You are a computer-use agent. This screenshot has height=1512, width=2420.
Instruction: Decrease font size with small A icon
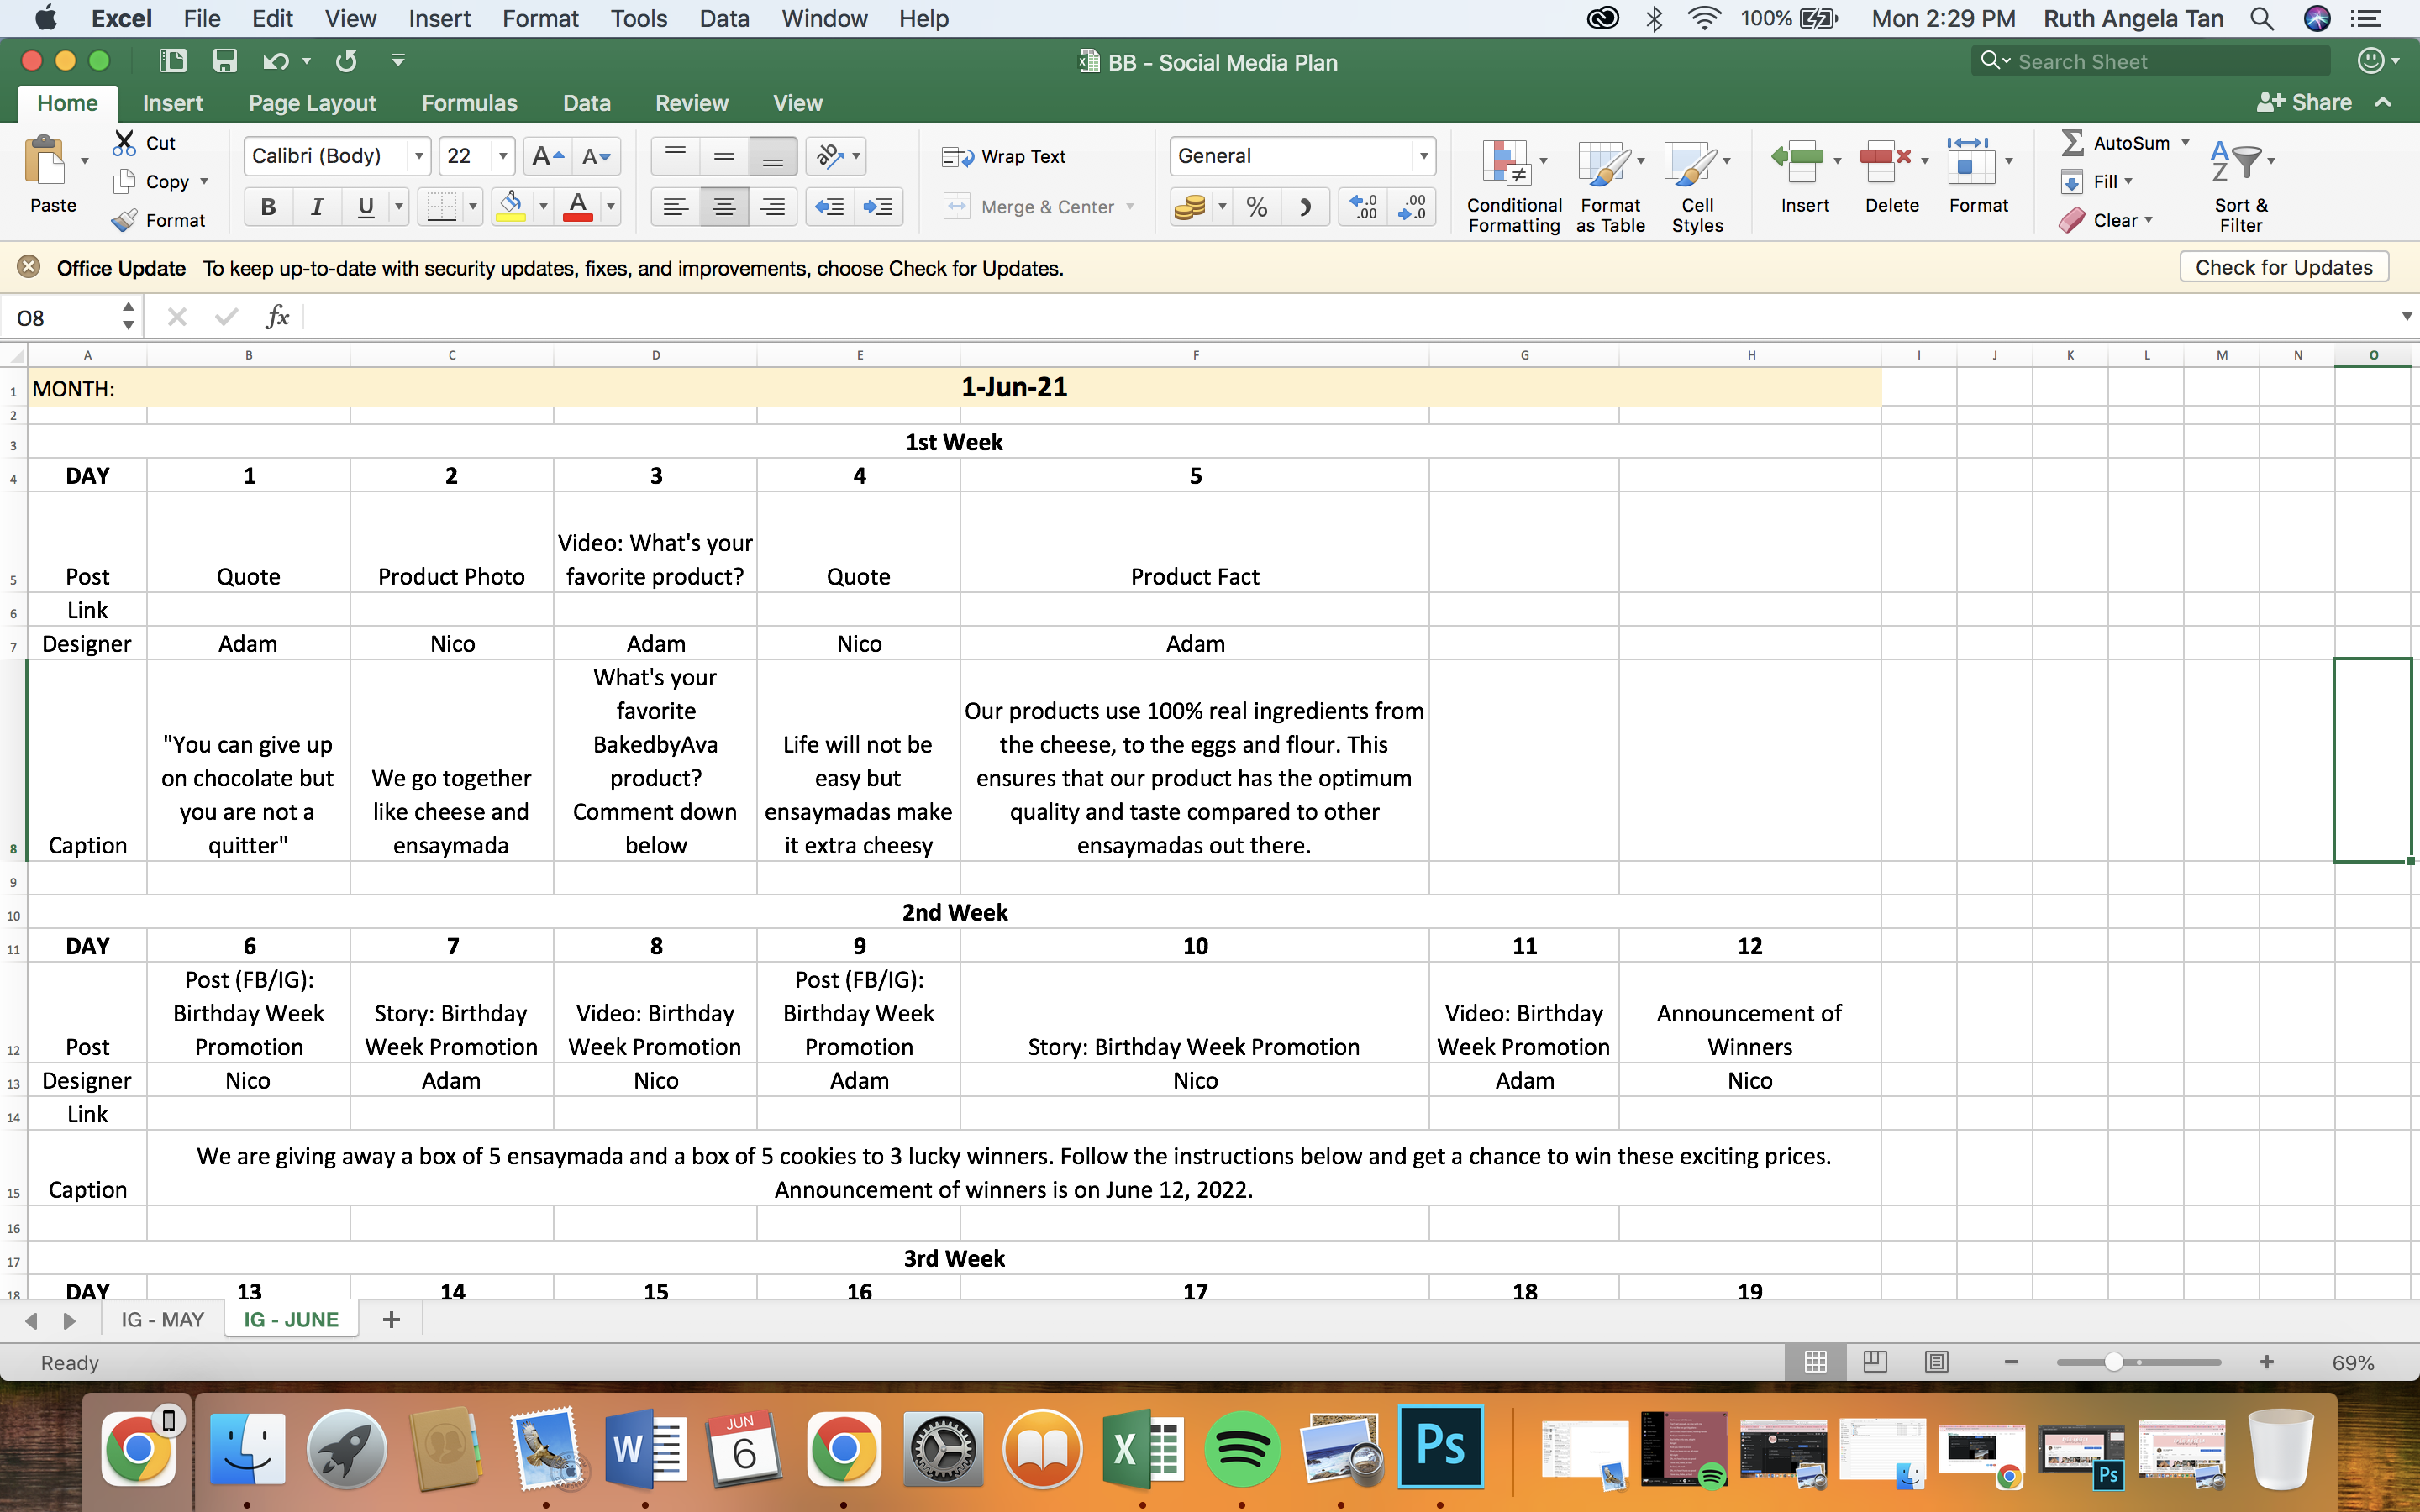point(596,156)
